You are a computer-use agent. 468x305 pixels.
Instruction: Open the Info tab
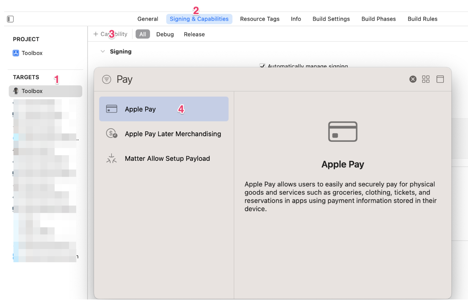[x=296, y=19]
